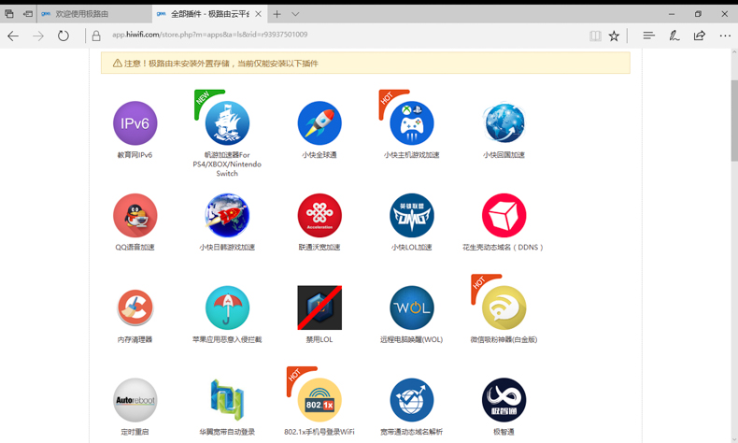Add page to favorites with star

[x=614, y=36]
